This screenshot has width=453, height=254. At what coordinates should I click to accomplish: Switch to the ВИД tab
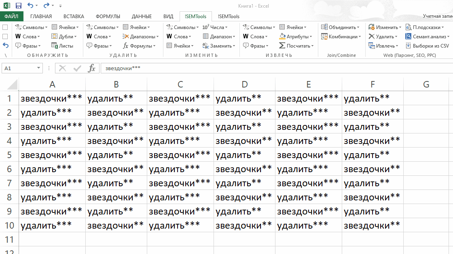coord(168,17)
